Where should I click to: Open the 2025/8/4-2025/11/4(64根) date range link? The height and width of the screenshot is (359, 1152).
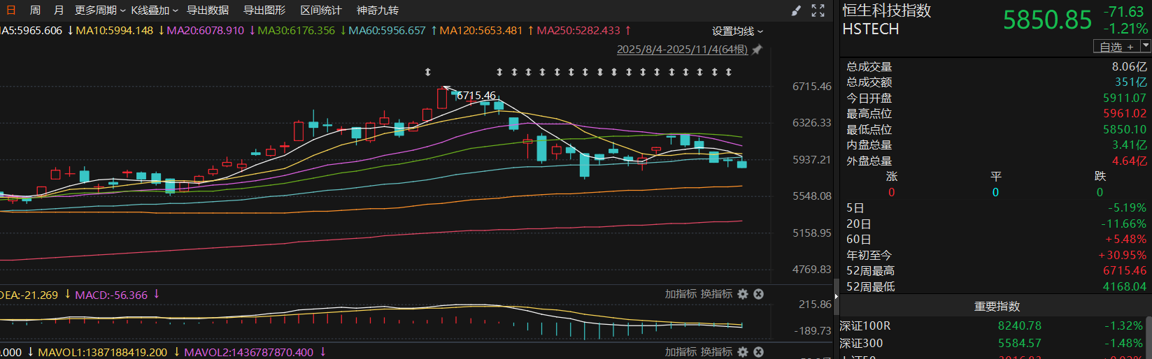[x=682, y=50]
